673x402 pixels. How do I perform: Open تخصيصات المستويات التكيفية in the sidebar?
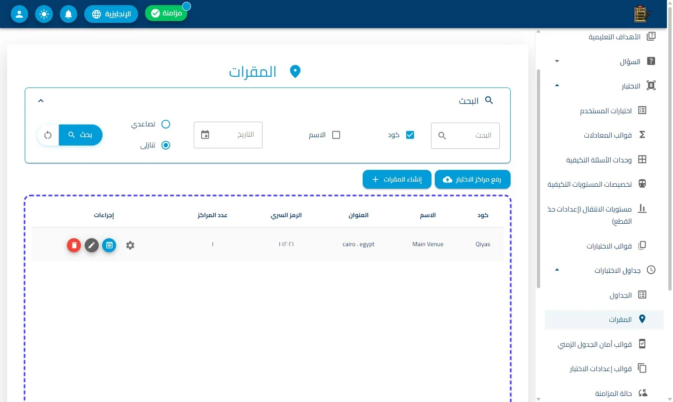[x=604, y=184]
